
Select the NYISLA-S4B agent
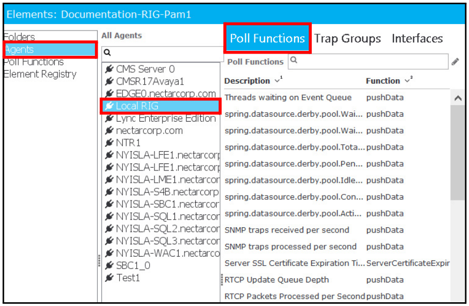(161, 192)
